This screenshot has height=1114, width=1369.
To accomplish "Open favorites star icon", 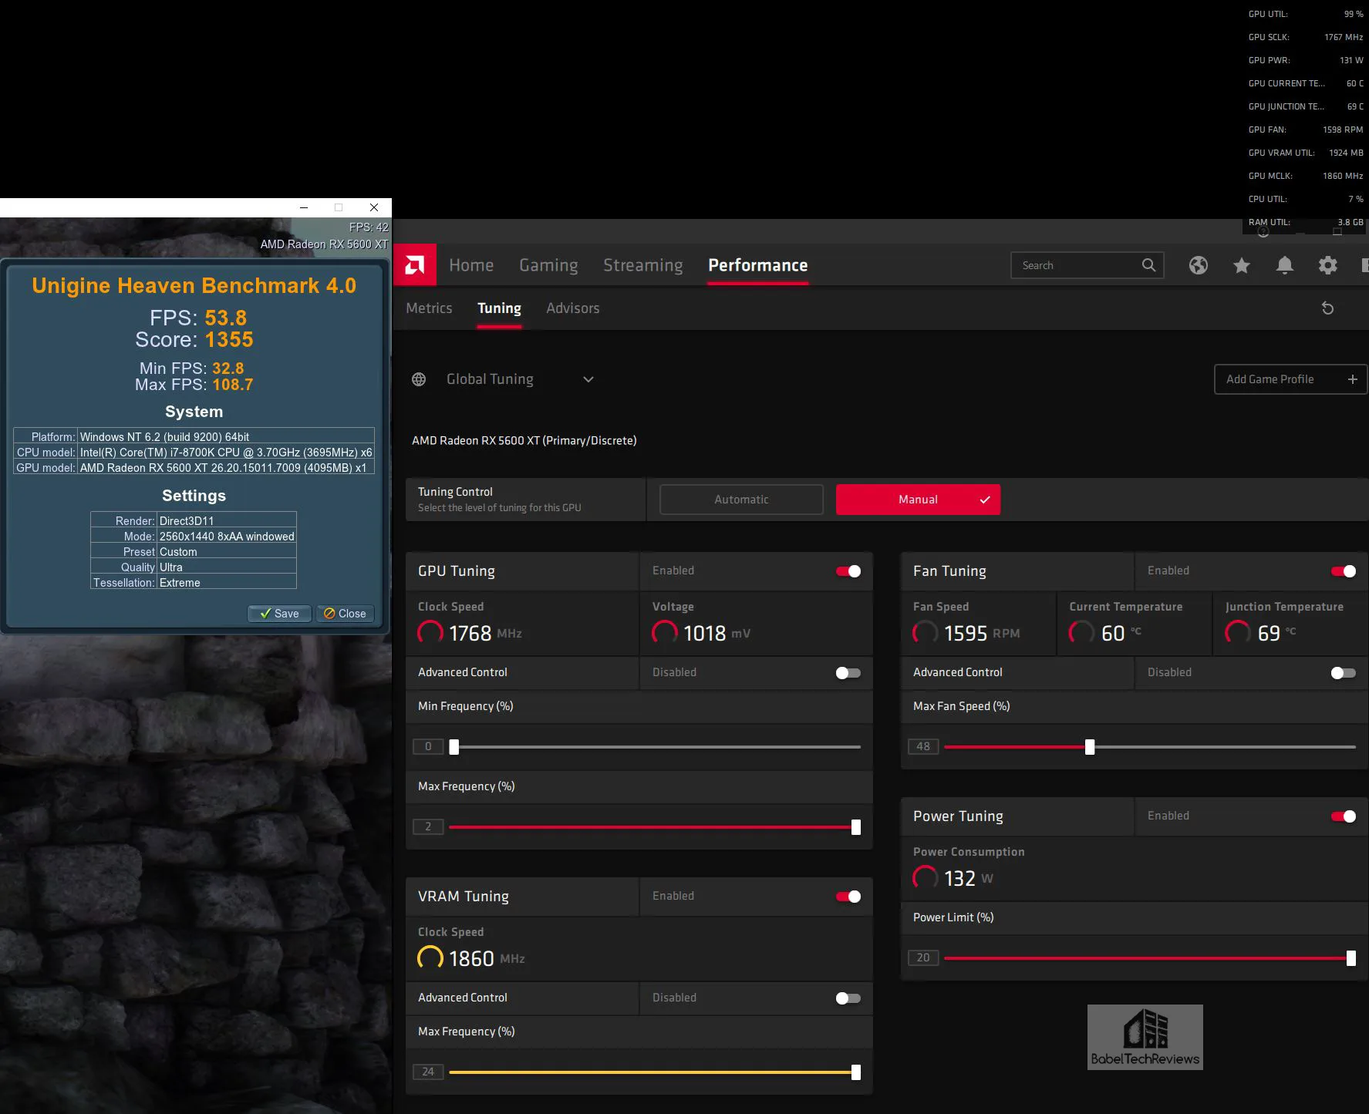I will (1242, 265).
